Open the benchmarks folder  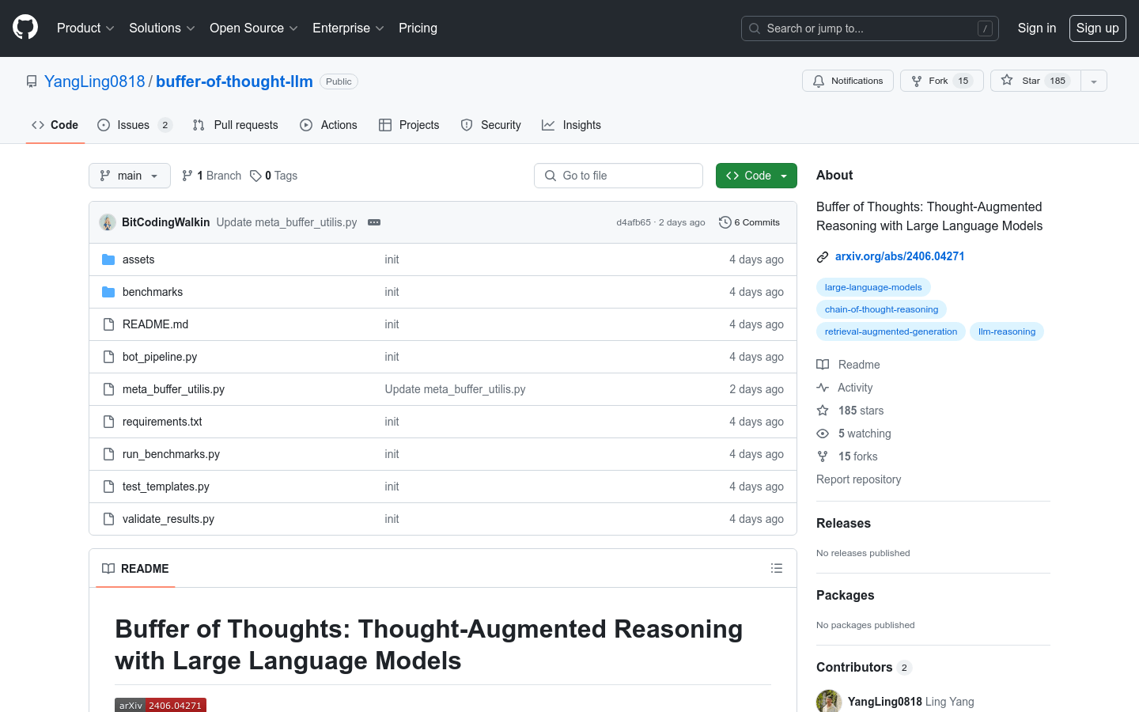(153, 292)
